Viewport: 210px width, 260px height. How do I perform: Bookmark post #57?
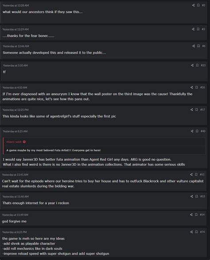tap(196, 109)
